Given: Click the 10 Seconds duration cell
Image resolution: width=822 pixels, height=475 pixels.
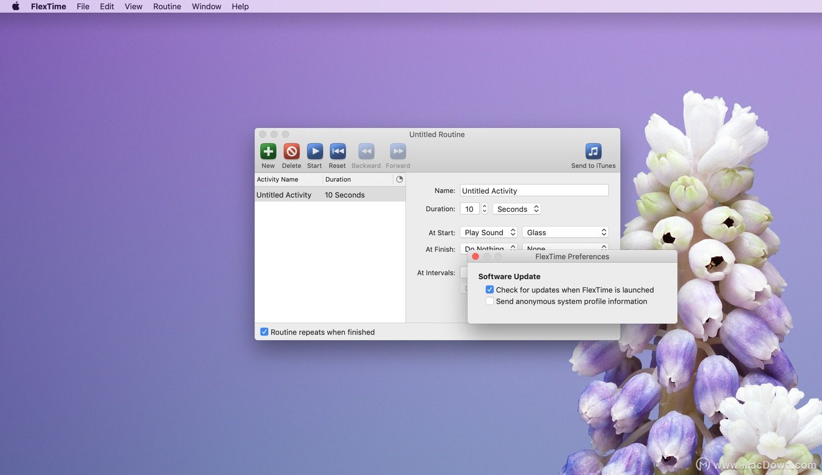Looking at the screenshot, I should coord(345,195).
